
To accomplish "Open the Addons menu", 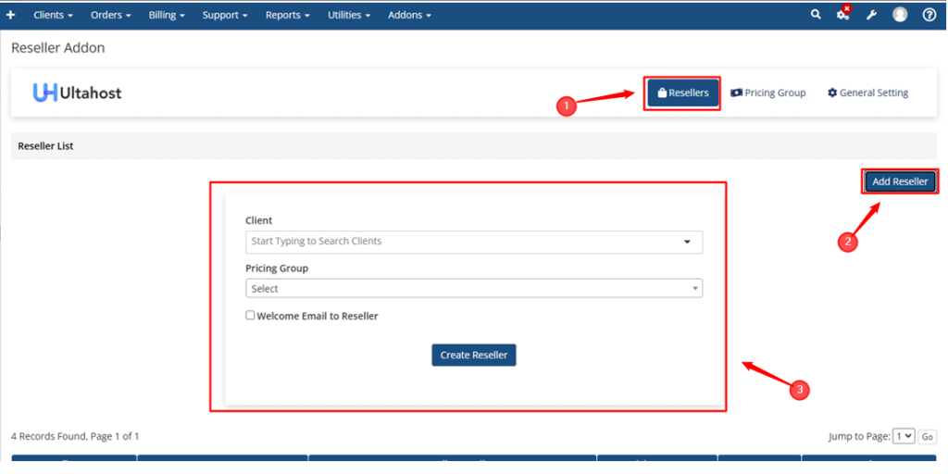I will click(409, 15).
